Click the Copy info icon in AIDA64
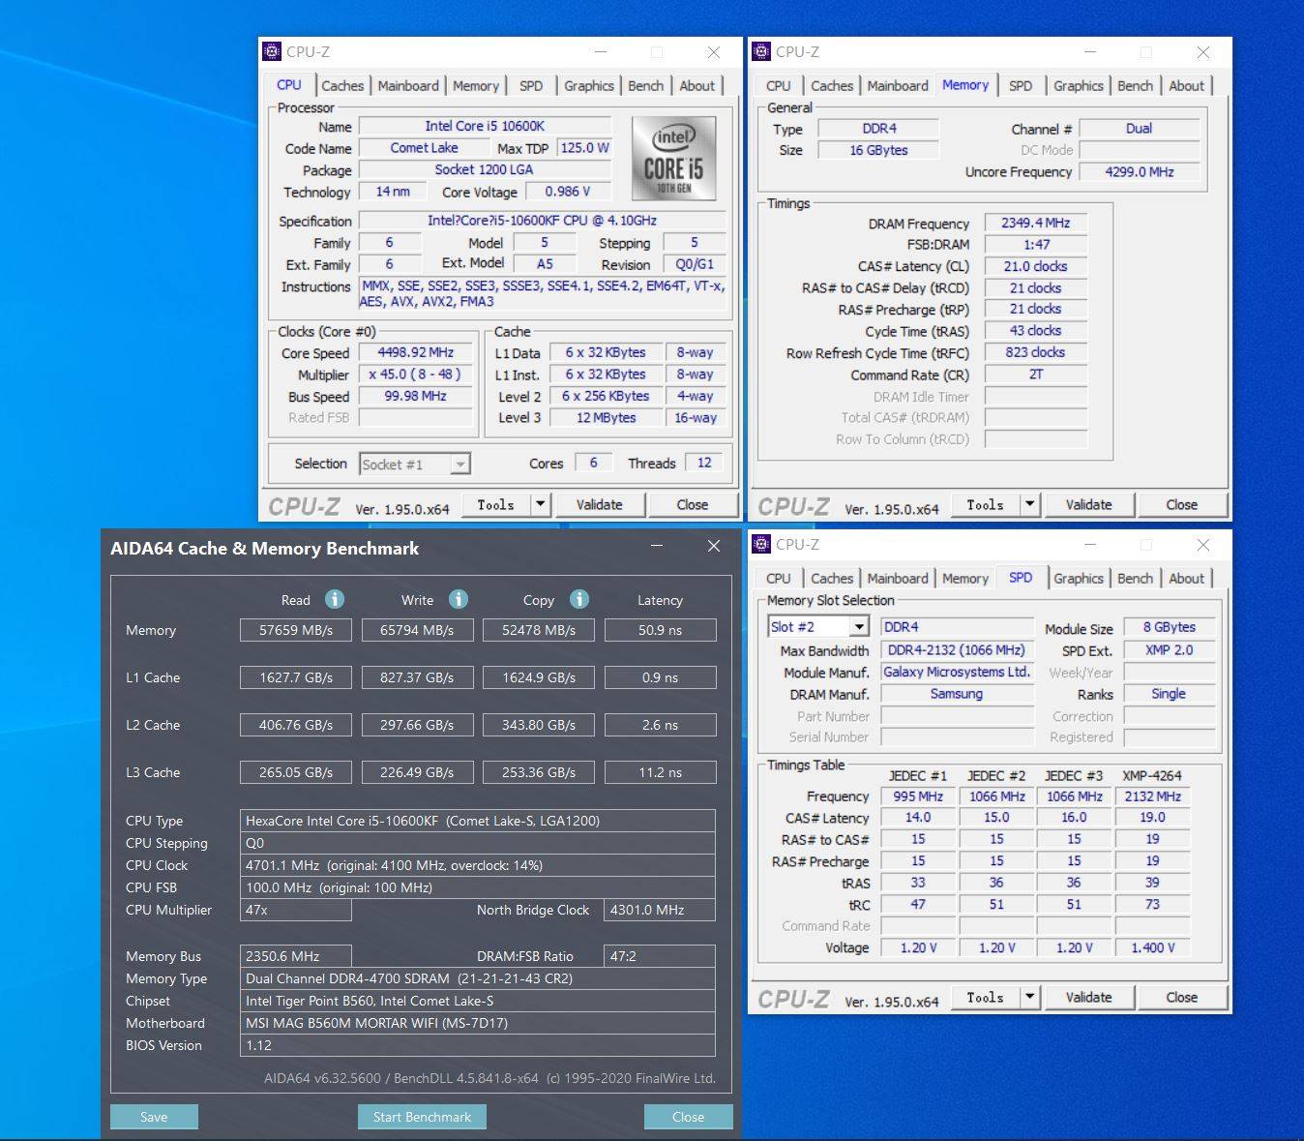Viewport: 1304px width, 1141px height. 579,599
